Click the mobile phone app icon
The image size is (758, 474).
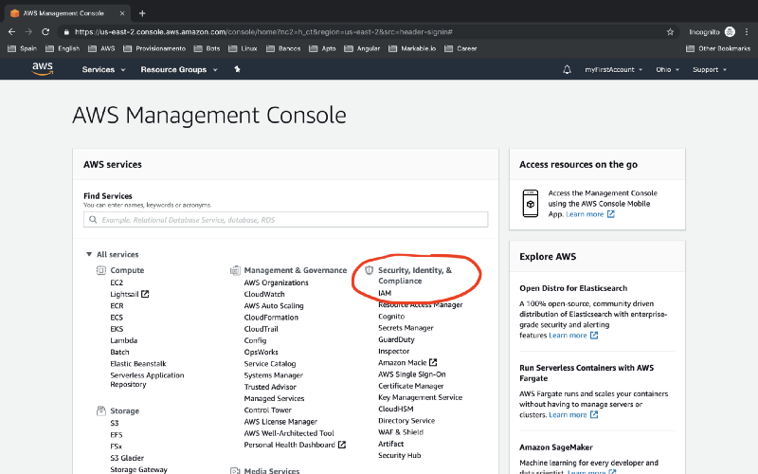click(x=531, y=204)
